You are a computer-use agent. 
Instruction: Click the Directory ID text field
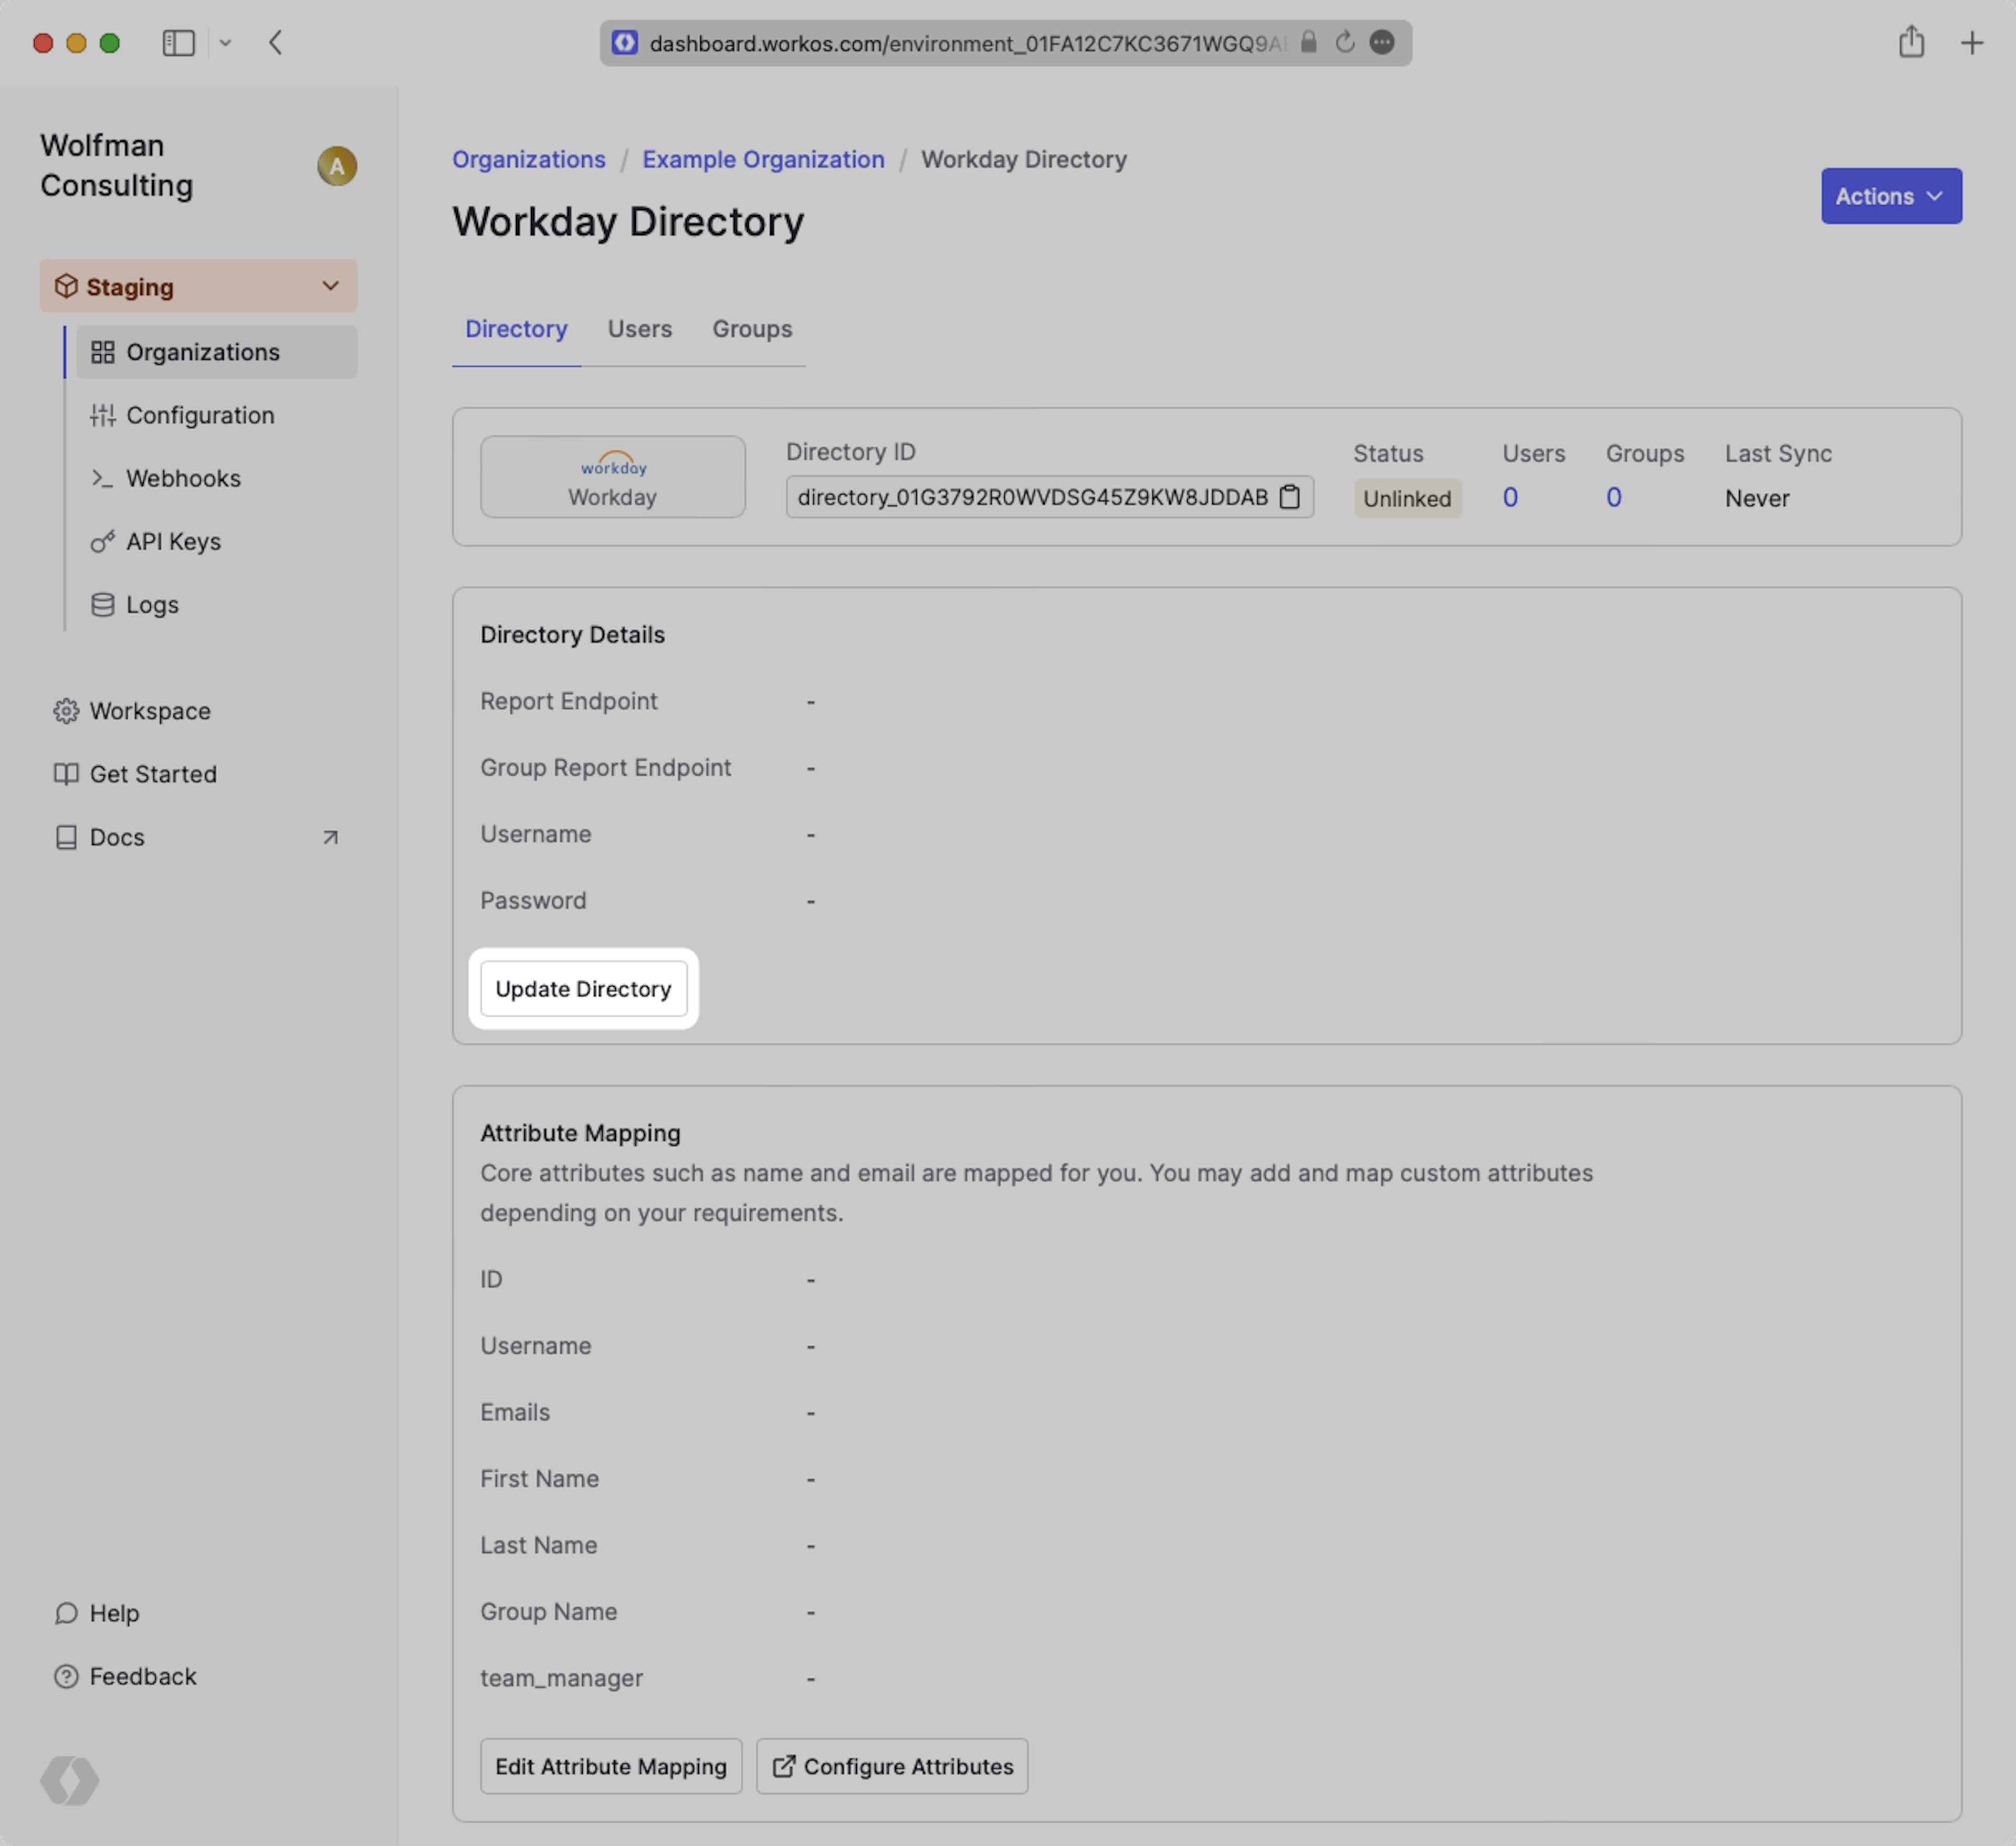tap(1030, 497)
